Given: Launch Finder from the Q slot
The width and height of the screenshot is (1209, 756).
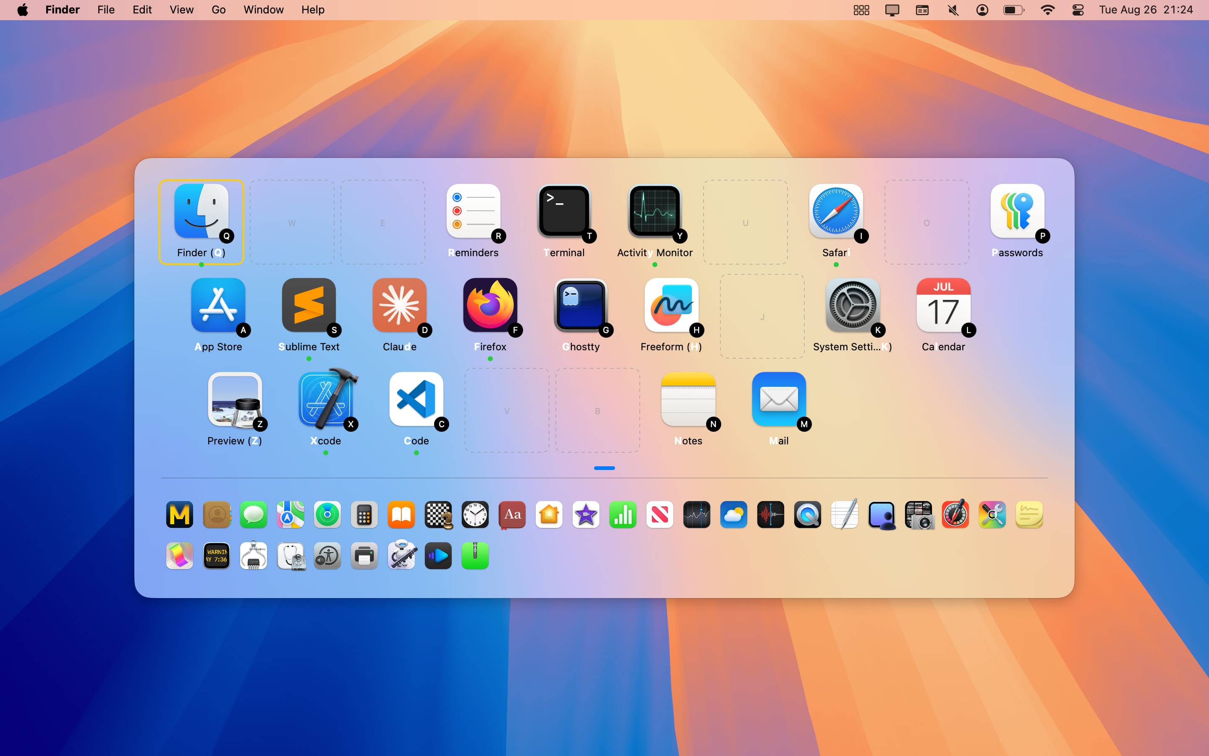Looking at the screenshot, I should pyautogui.click(x=201, y=211).
